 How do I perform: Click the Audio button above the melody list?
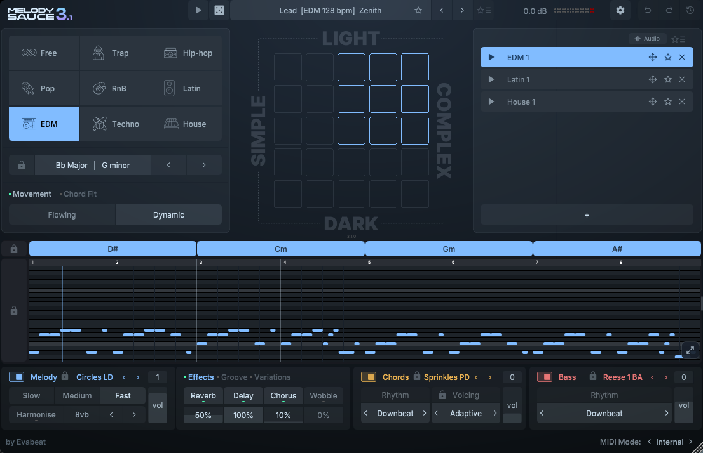647,39
